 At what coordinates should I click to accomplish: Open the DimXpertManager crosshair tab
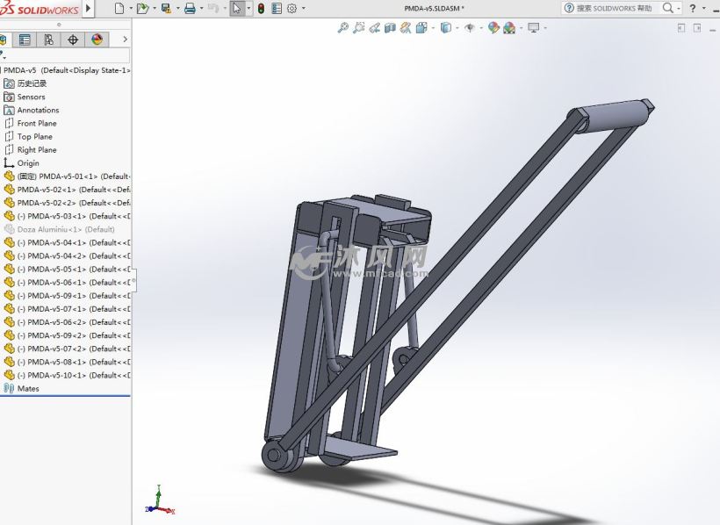pos(73,40)
